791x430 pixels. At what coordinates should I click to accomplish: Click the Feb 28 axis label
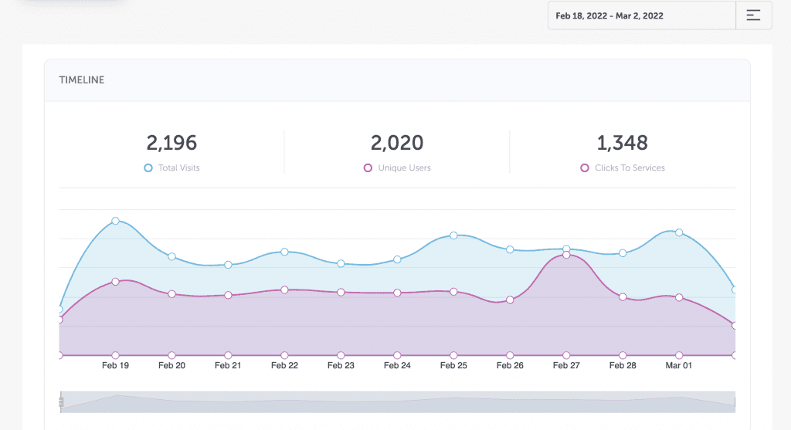pos(623,365)
